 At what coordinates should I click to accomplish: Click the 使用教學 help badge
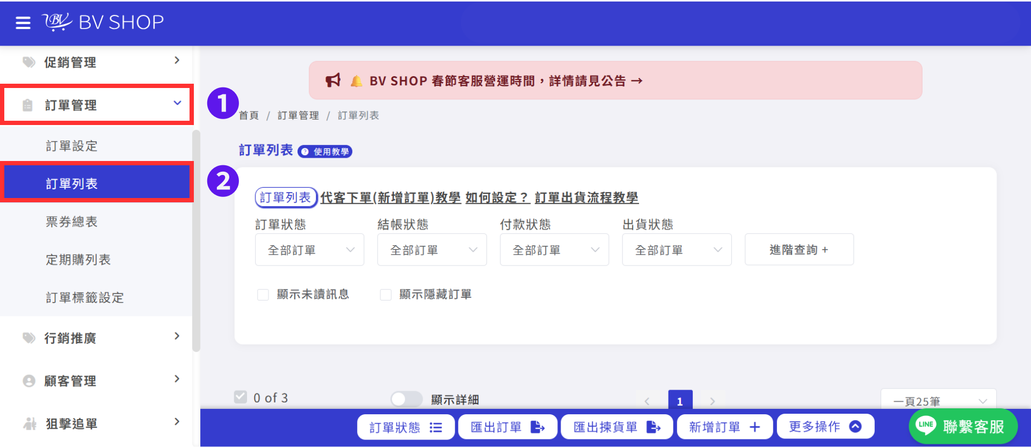tap(325, 152)
